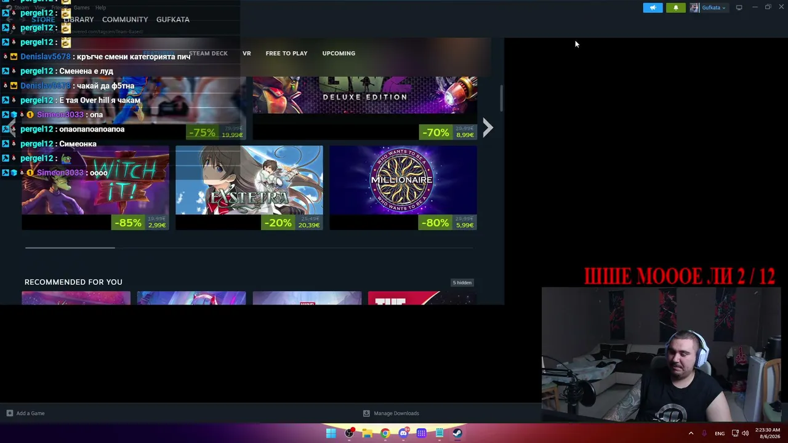The width and height of the screenshot is (788, 443).
Task: Click the 8,99€ price on Deluxe Edition
Action: [x=465, y=135]
